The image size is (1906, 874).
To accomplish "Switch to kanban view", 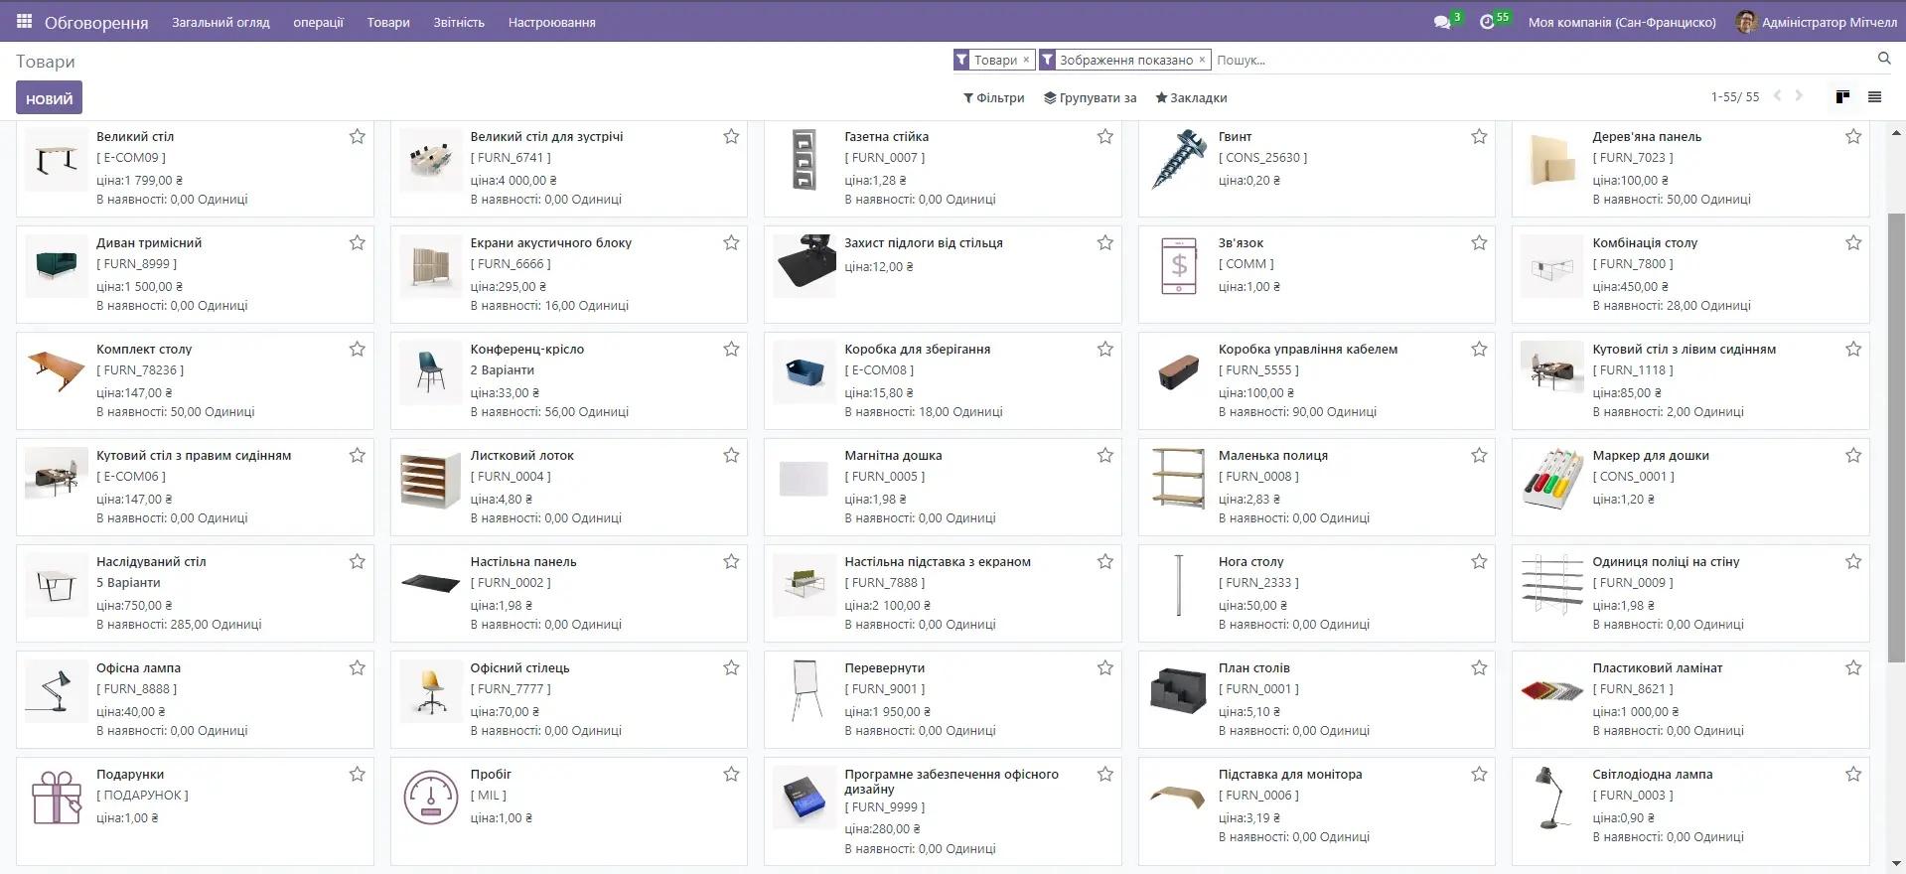I will coord(1842,97).
